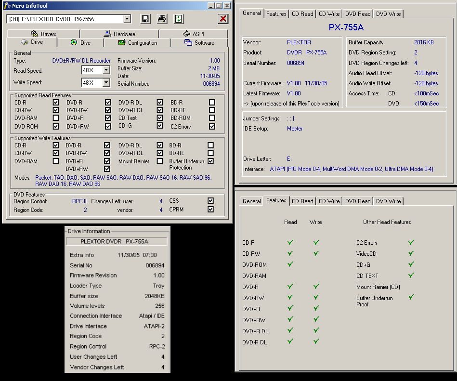Click the Drive Interface value 'ATAPI-2'

pyautogui.click(x=154, y=326)
